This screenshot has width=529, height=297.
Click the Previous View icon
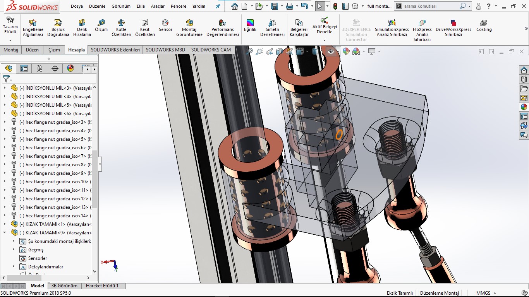(x=270, y=51)
